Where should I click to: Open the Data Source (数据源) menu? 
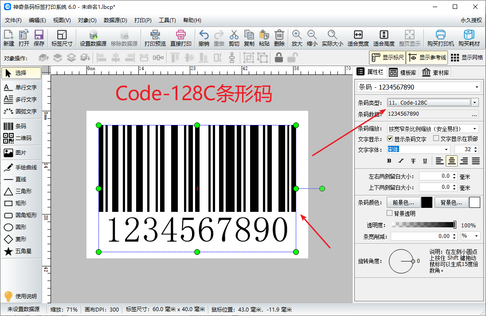(115, 20)
